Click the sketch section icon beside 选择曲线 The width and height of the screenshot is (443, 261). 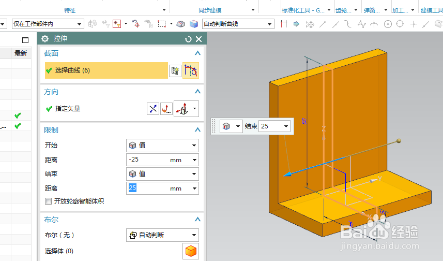[175, 70]
